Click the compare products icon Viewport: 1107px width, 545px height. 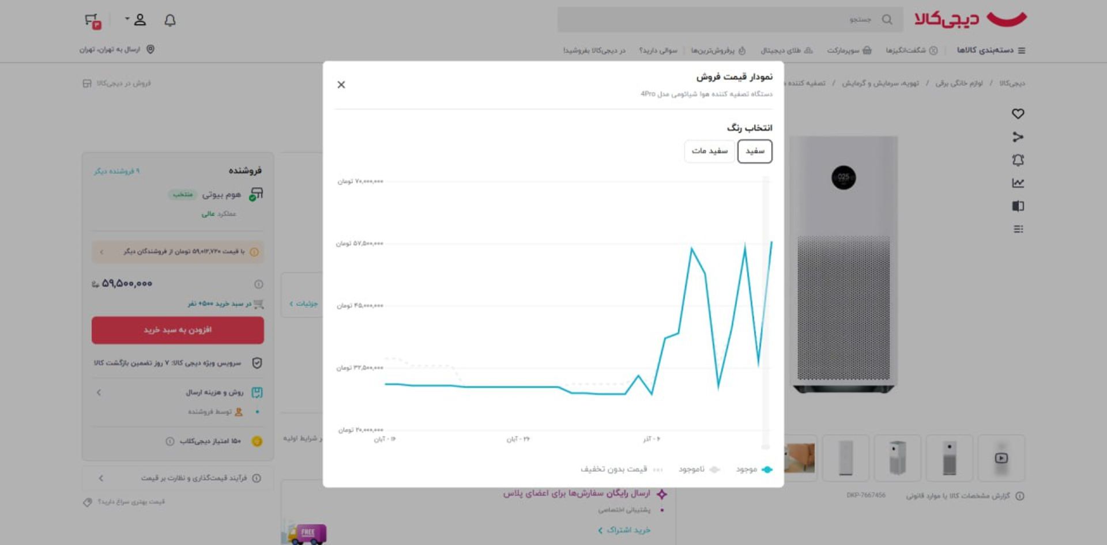(1018, 206)
